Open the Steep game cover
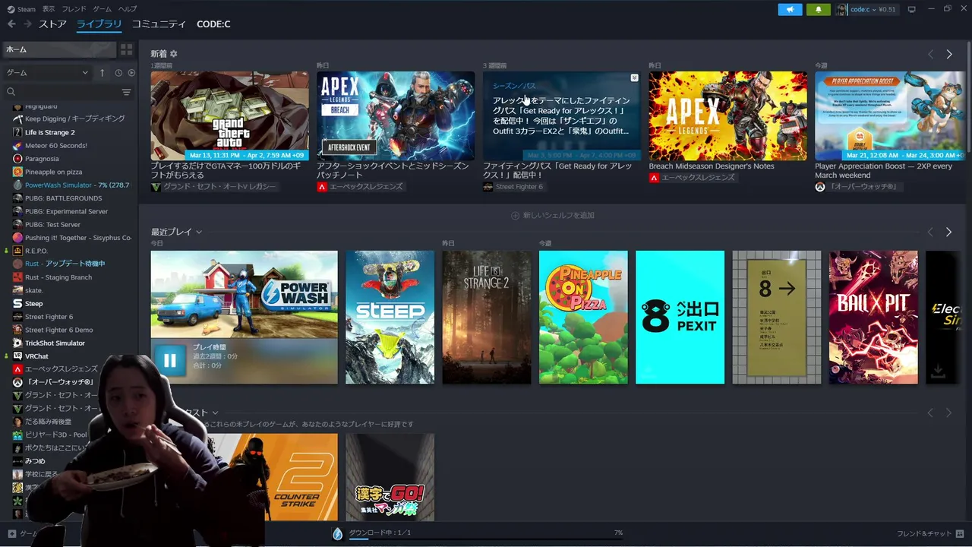 [390, 318]
